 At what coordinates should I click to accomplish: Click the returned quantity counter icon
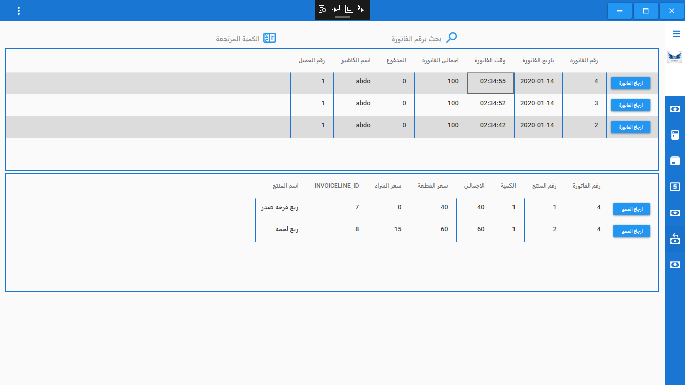point(270,38)
